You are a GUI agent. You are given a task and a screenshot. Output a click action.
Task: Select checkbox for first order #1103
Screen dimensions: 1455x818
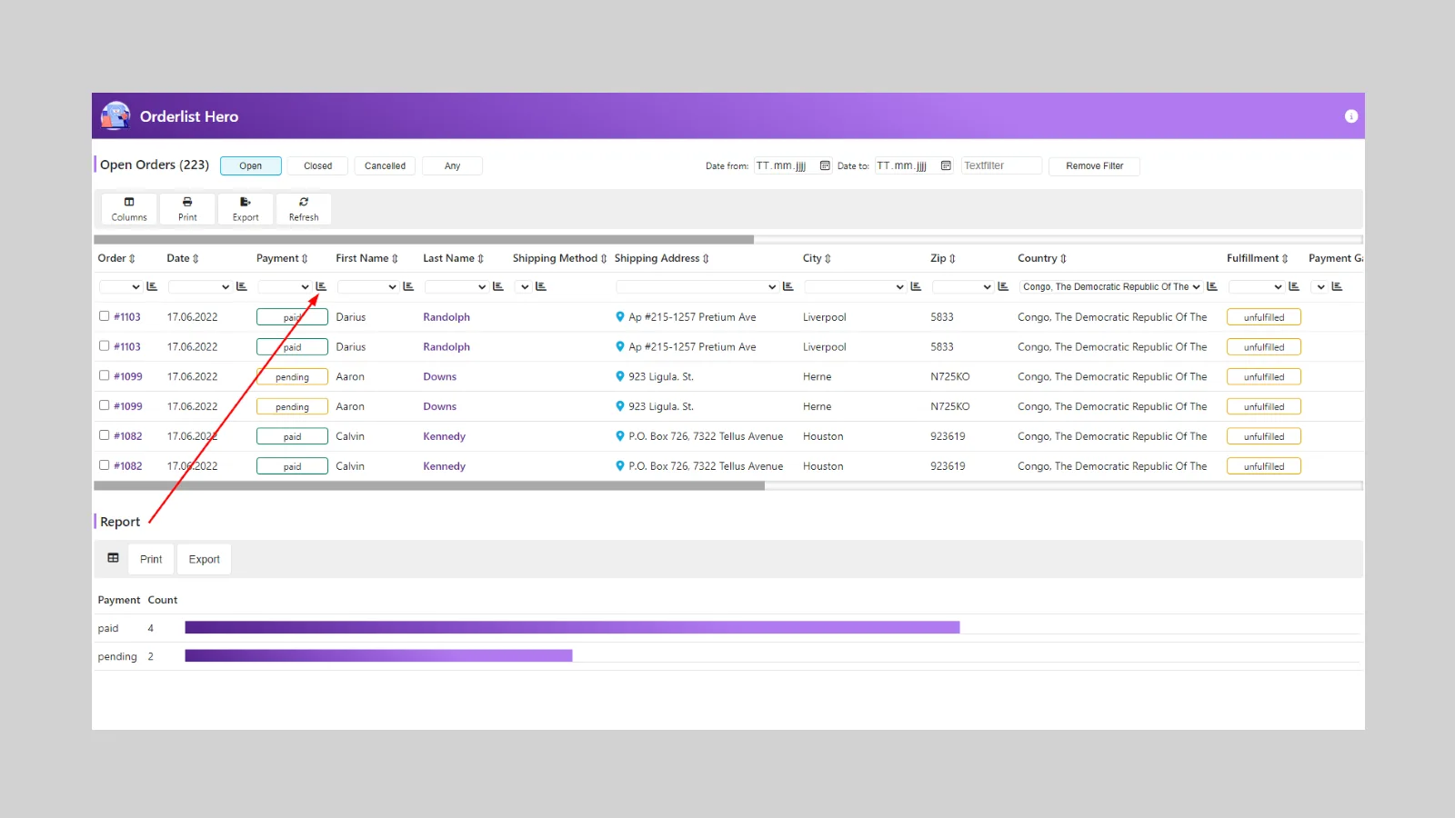click(x=105, y=316)
